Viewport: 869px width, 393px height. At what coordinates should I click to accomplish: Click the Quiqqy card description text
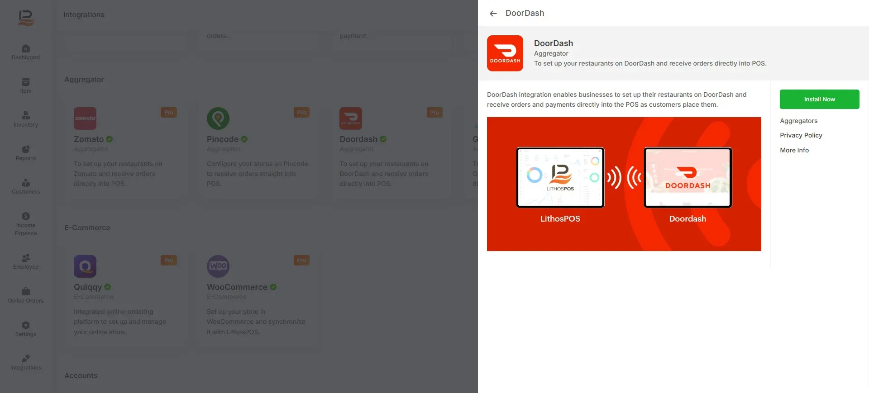point(120,322)
